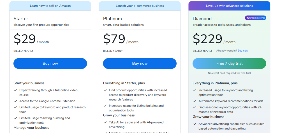Viewport: 287px width, 133px height.
Task: Click checkmark next to Google Chrome Extension access
Action: tap(15, 101)
